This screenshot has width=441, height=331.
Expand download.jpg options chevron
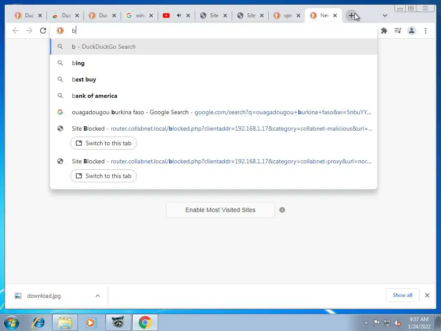point(98,296)
